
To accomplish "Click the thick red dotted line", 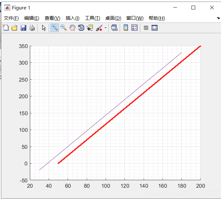I will (130, 105).
